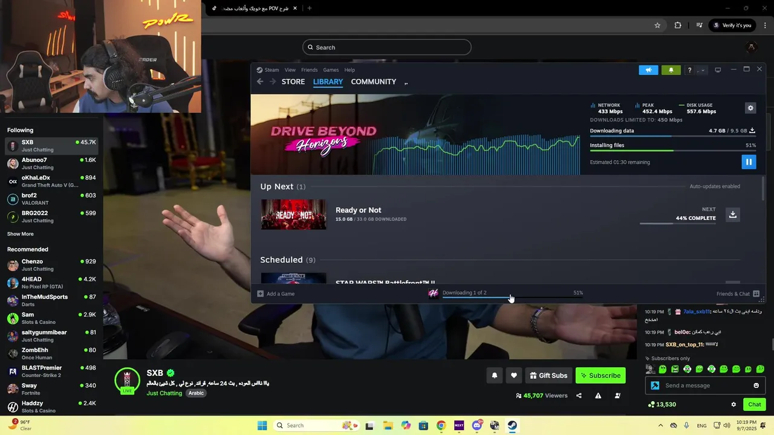Open 4HEAD recommended channel
The height and width of the screenshot is (435, 774).
click(51, 283)
